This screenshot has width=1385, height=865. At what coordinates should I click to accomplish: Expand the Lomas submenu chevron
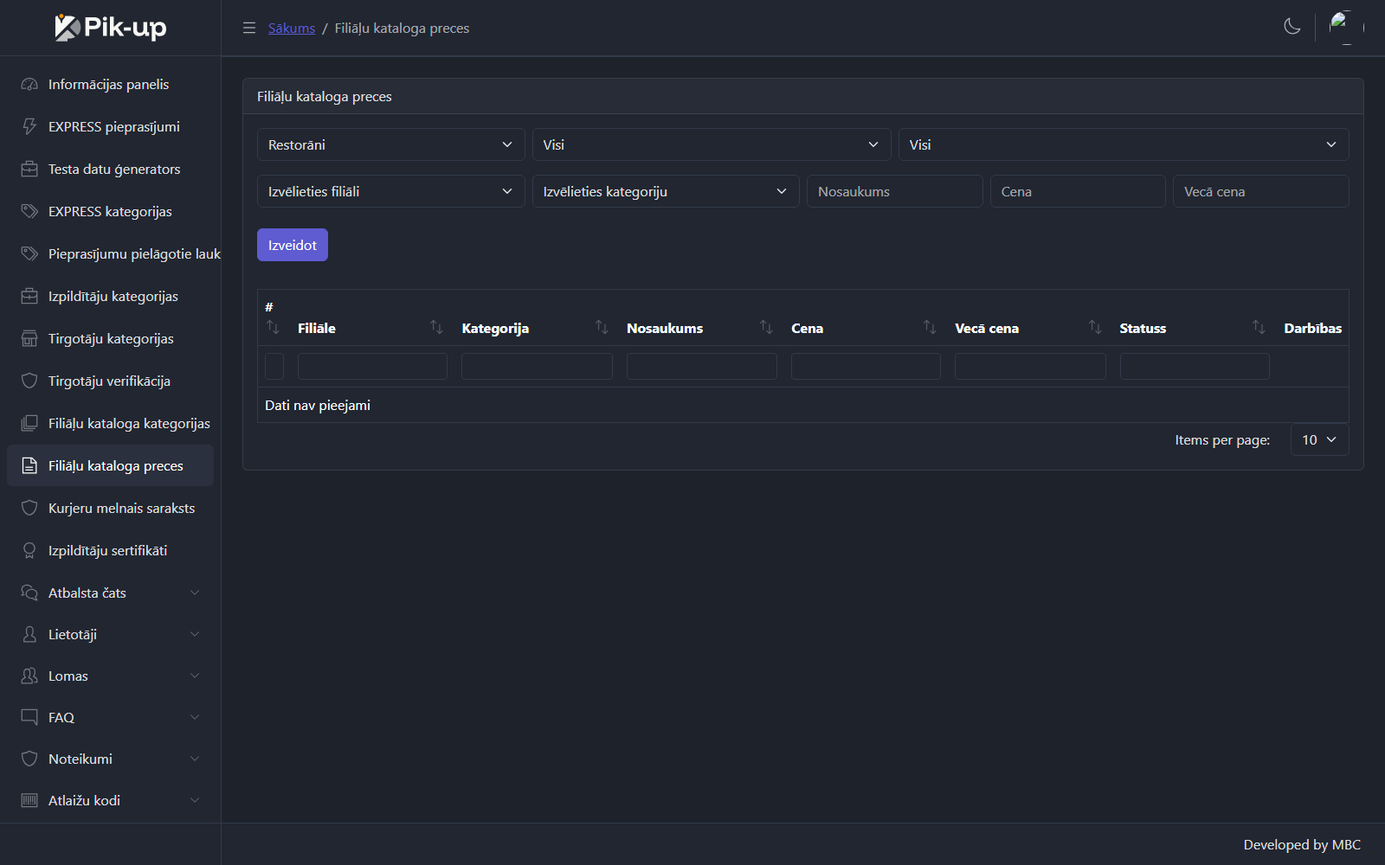tap(195, 676)
